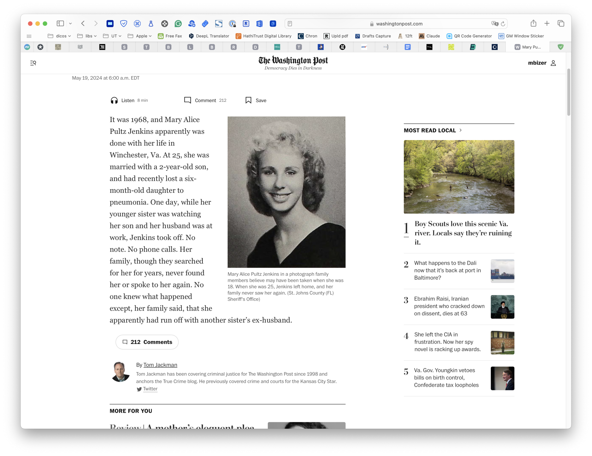Screen dimensions: 592x456
Task: Switch to the 'D' letter tab
Action: tap(255, 47)
